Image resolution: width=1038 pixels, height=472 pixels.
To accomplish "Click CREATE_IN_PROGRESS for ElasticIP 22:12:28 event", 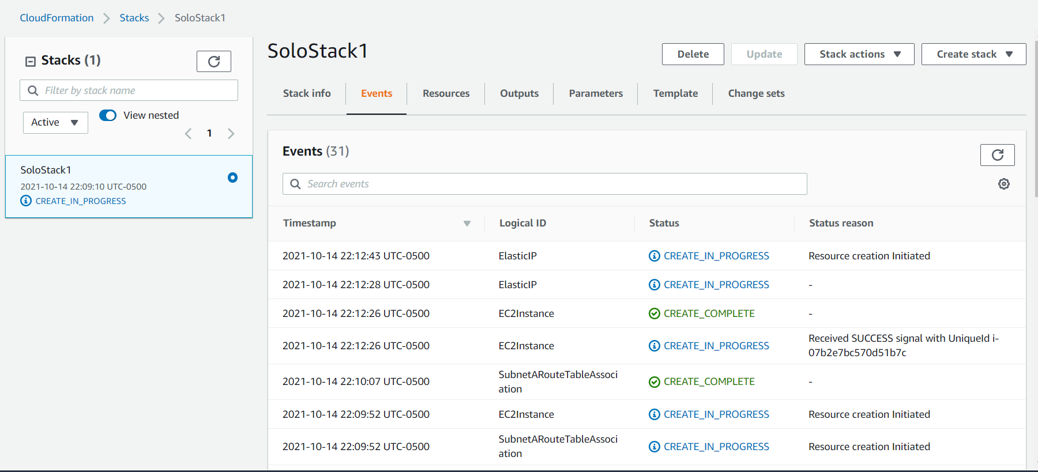I will [x=716, y=285].
